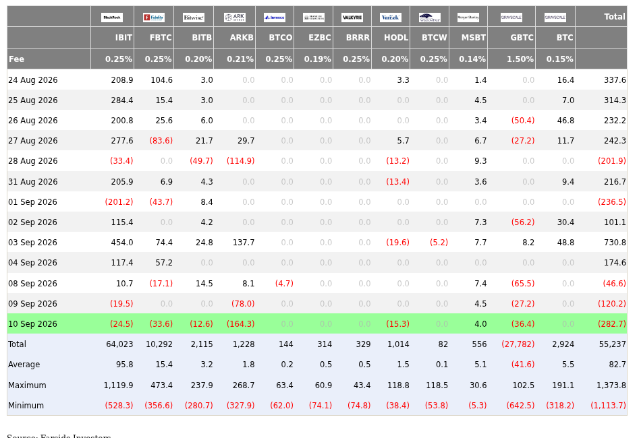Screen dimensions: 637x438
Task: Select the Maximum summary row label
Action: 27,385
